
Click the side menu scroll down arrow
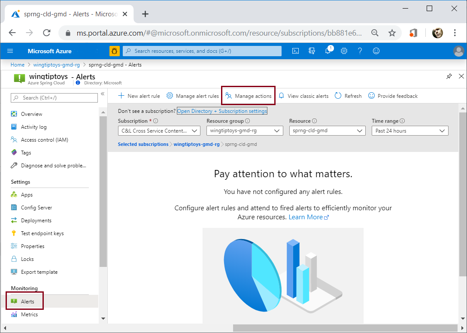point(103,318)
